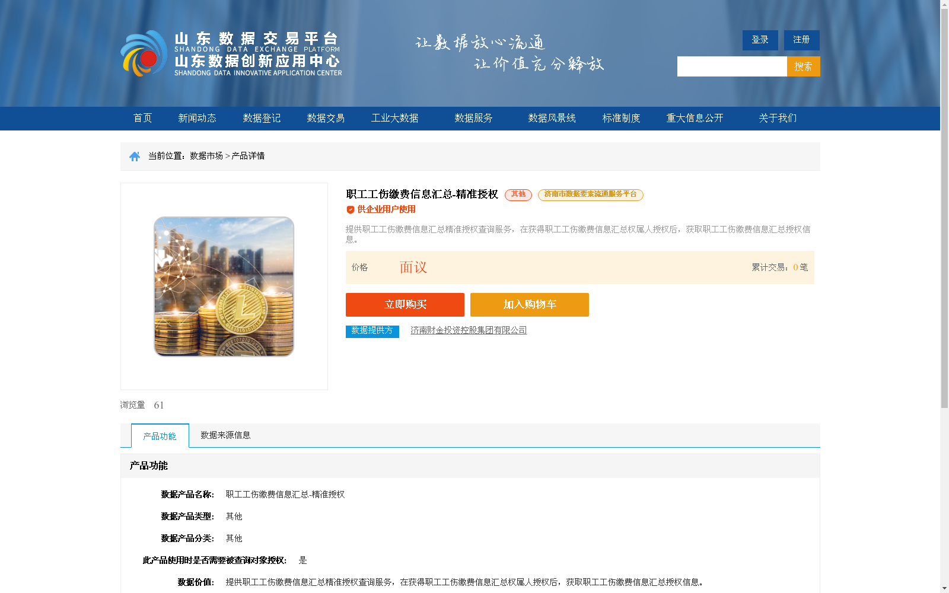Image resolution: width=949 pixels, height=593 pixels.
Task: Click the coin product thumbnail image
Action: point(224,286)
